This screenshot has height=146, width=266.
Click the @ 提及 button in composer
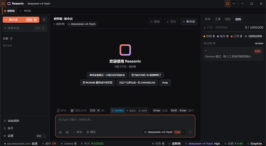click(91, 132)
